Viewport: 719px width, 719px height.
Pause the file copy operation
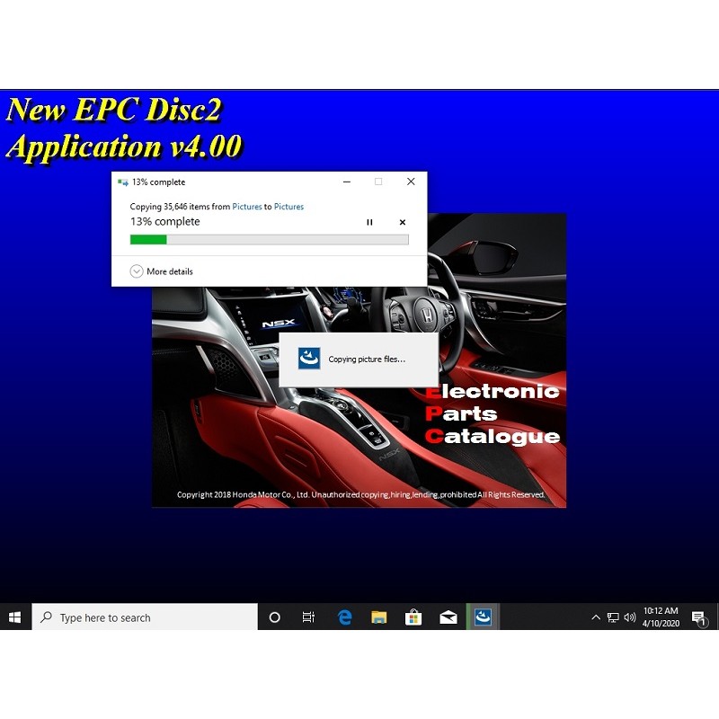[369, 222]
